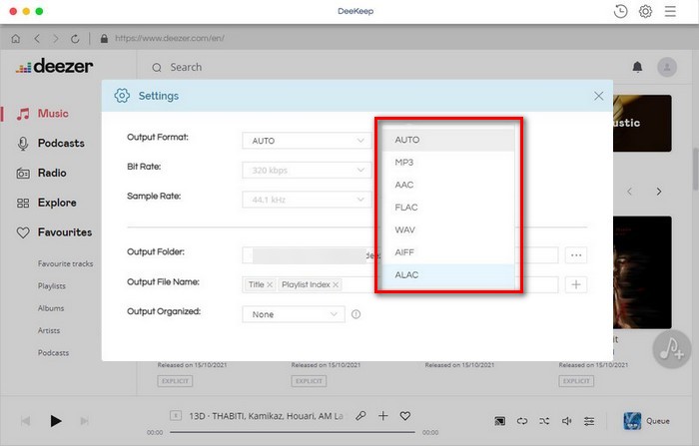This screenshot has width=699, height=446.
Task: Toggle shuffle mode in player
Action: click(x=544, y=421)
